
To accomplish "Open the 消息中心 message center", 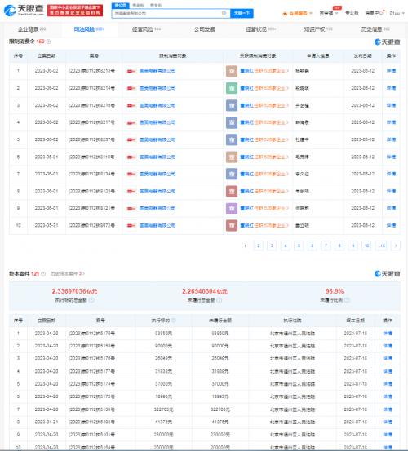I will 375,13.
